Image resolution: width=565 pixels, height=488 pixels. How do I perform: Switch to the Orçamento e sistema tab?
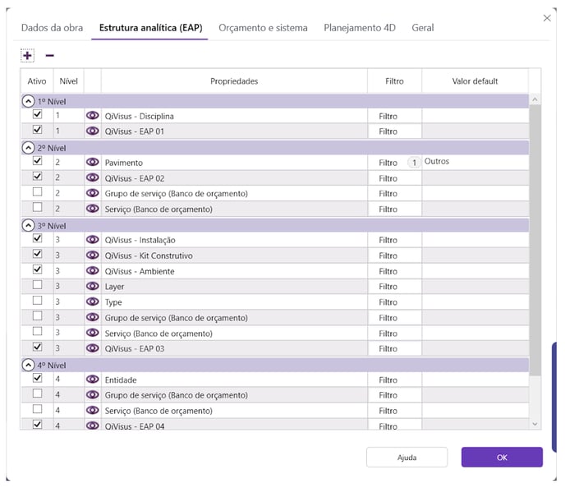pos(263,28)
